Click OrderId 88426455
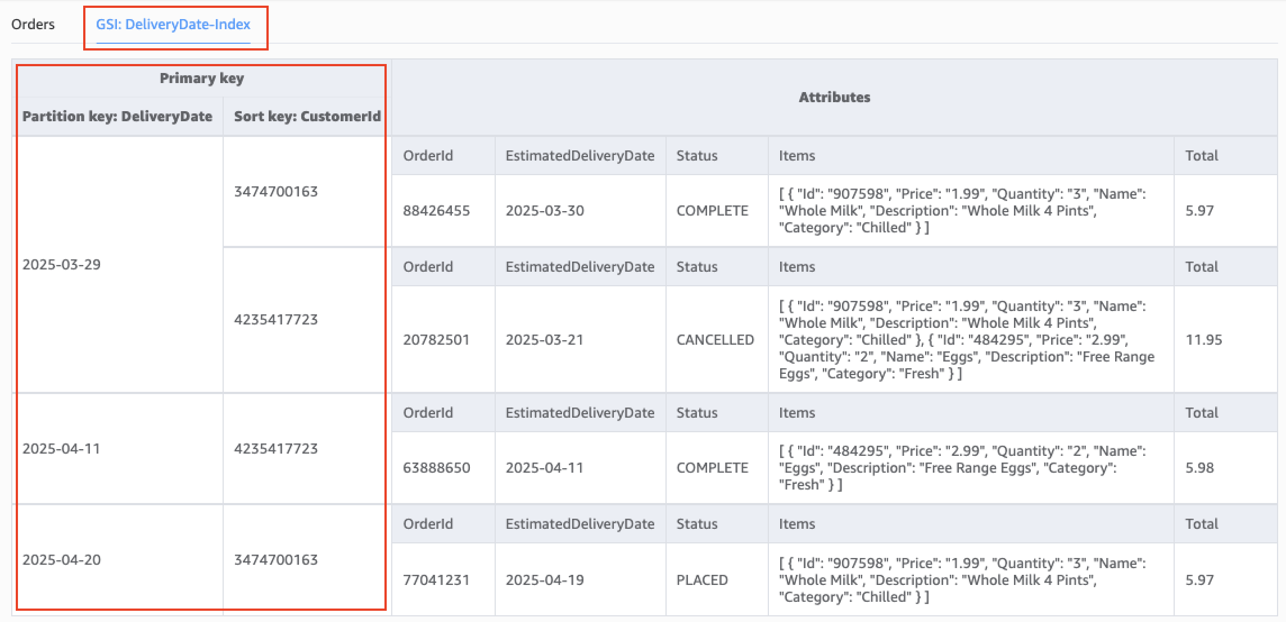The image size is (1286, 622). pyautogui.click(x=437, y=211)
